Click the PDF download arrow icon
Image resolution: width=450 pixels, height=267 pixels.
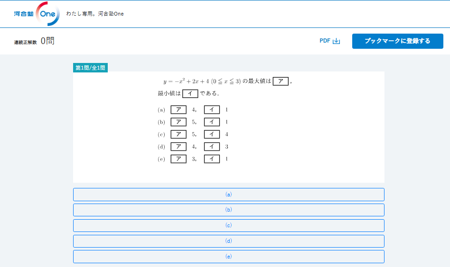pos(337,41)
